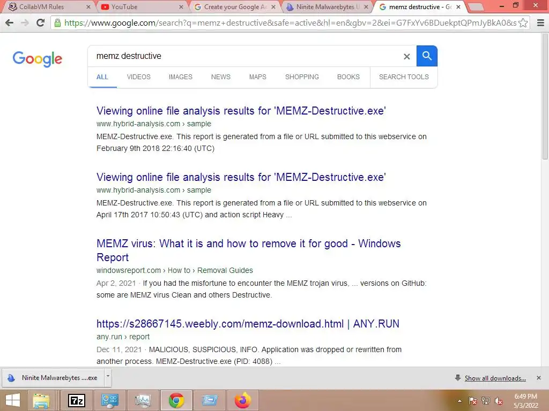Close the CollabVM Rules tab
Image resolution: width=549 pixels, height=411 pixels.
point(88,6)
